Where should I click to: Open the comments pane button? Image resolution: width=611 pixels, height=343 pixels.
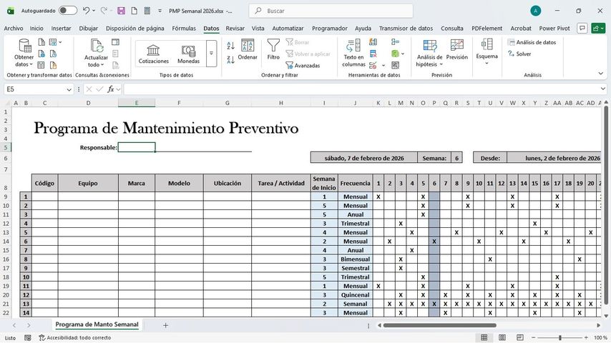coord(582,28)
